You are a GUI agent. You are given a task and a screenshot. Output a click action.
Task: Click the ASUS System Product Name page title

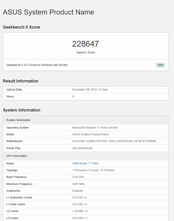point(48,12)
